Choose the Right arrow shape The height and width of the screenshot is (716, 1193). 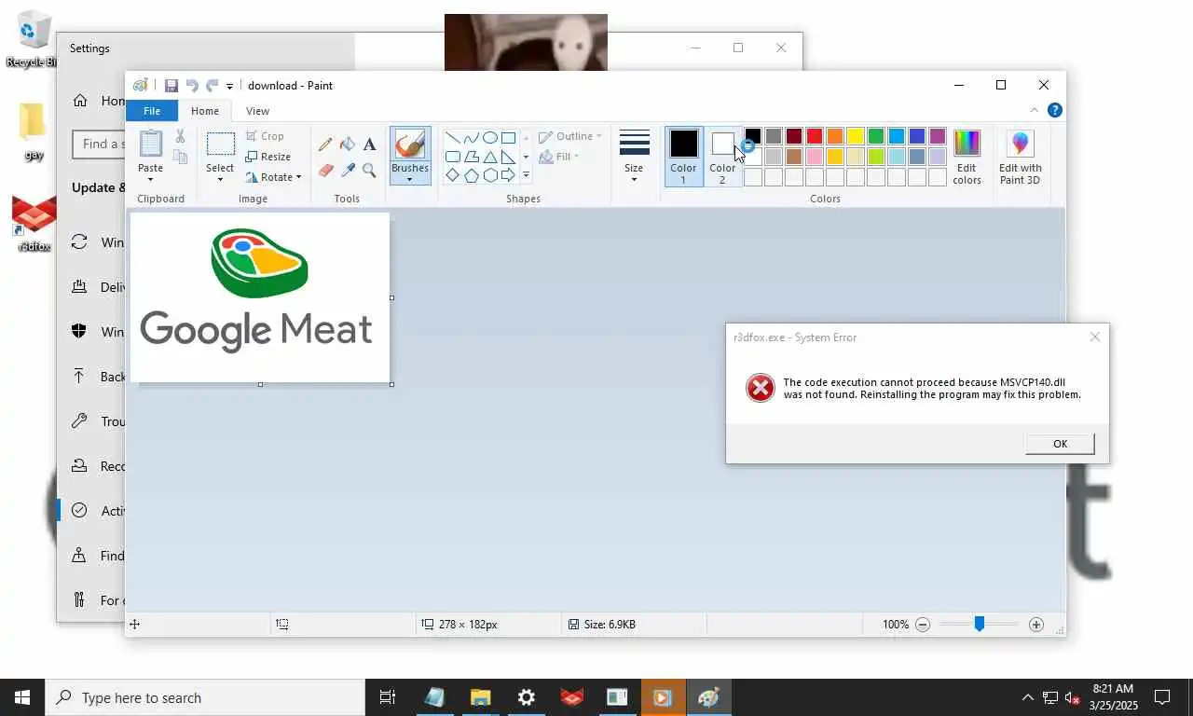coord(508,175)
